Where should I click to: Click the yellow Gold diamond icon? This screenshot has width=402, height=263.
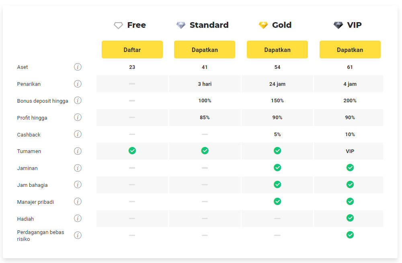[x=263, y=25]
